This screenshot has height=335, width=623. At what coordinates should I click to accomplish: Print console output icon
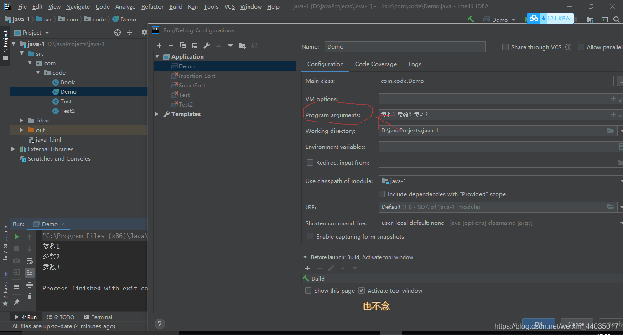coord(30,284)
